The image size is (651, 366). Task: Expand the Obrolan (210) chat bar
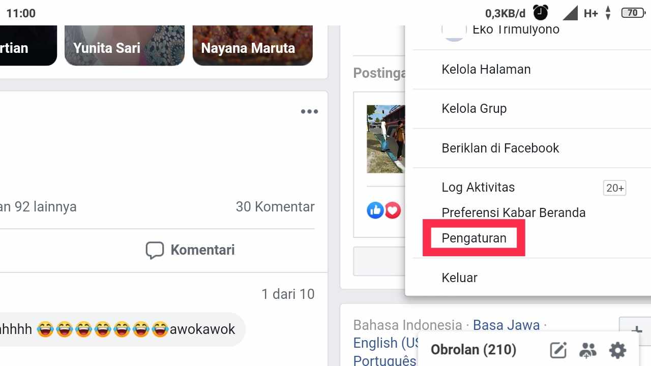pos(474,350)
